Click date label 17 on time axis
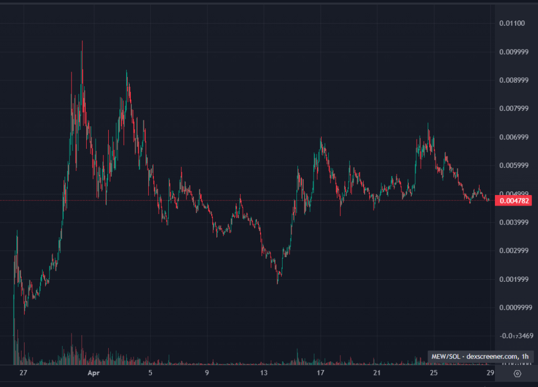 [320, 373]
